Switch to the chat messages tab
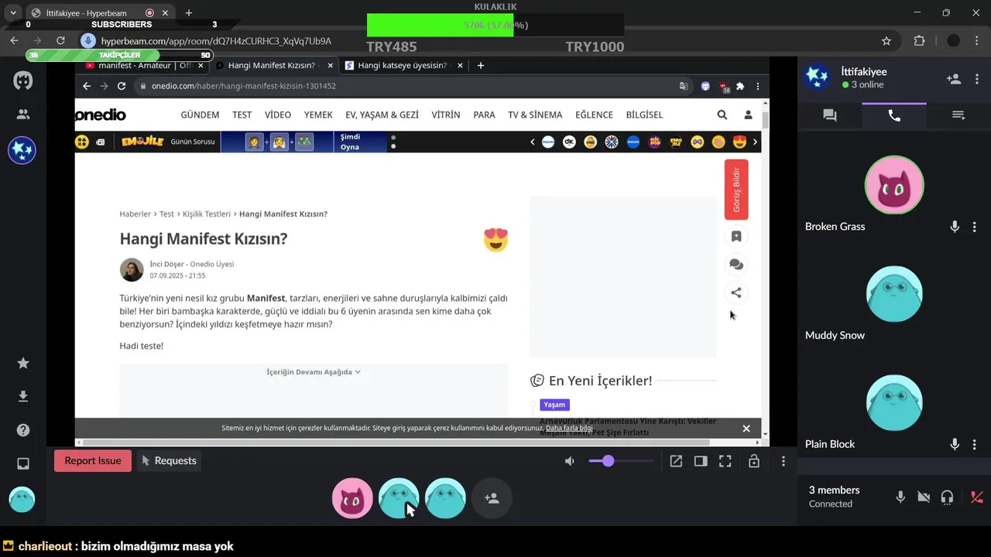The width and height of the screenshot is (991, 557). 830,115
